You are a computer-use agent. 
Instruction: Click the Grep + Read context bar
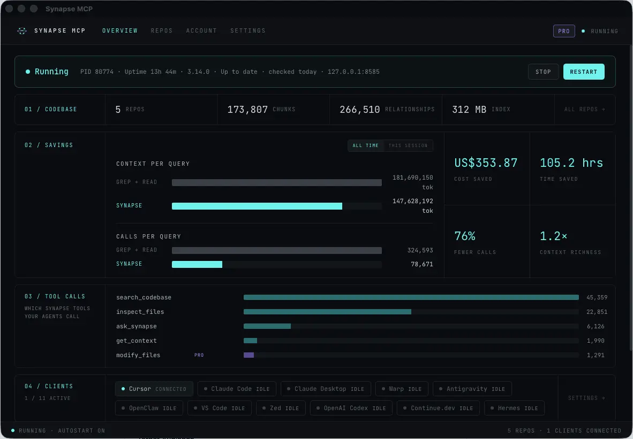pos(276,183)
